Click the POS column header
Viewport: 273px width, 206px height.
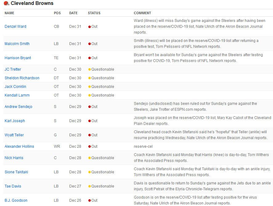[57, 13]
